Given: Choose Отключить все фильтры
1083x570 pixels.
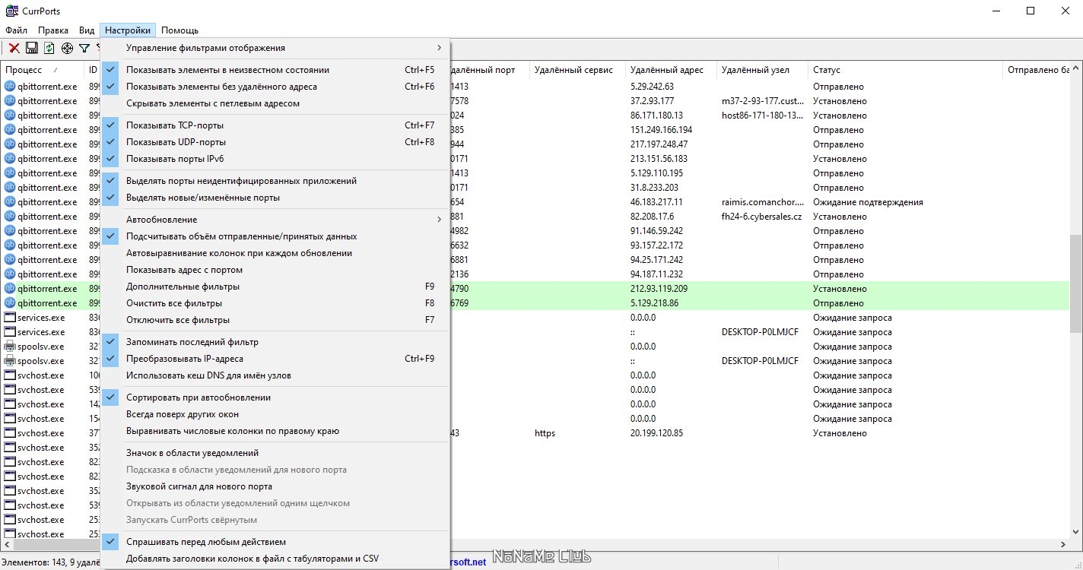Looking at the screenshot, I should point(275,320).
